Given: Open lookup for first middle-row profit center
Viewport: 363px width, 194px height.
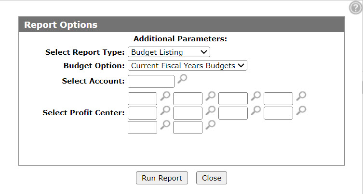Looking at the screenshot, I should (165, 110).
